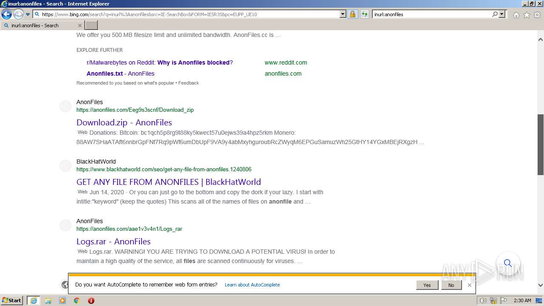544x306 pixels.
Task: Open the search provider dropdown arrow
Action: click(502, 14)
